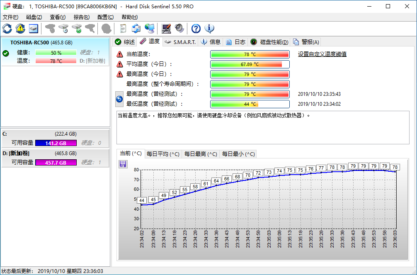
Task: Click the disk with green checkmark toolbar icon
Action: point(77,29)
